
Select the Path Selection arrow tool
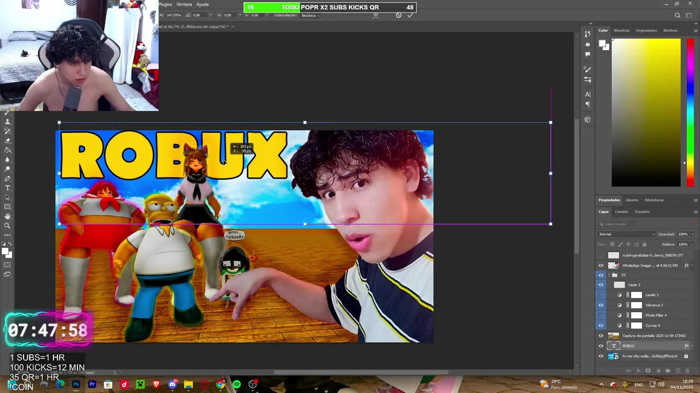click(x=8, y=198)
